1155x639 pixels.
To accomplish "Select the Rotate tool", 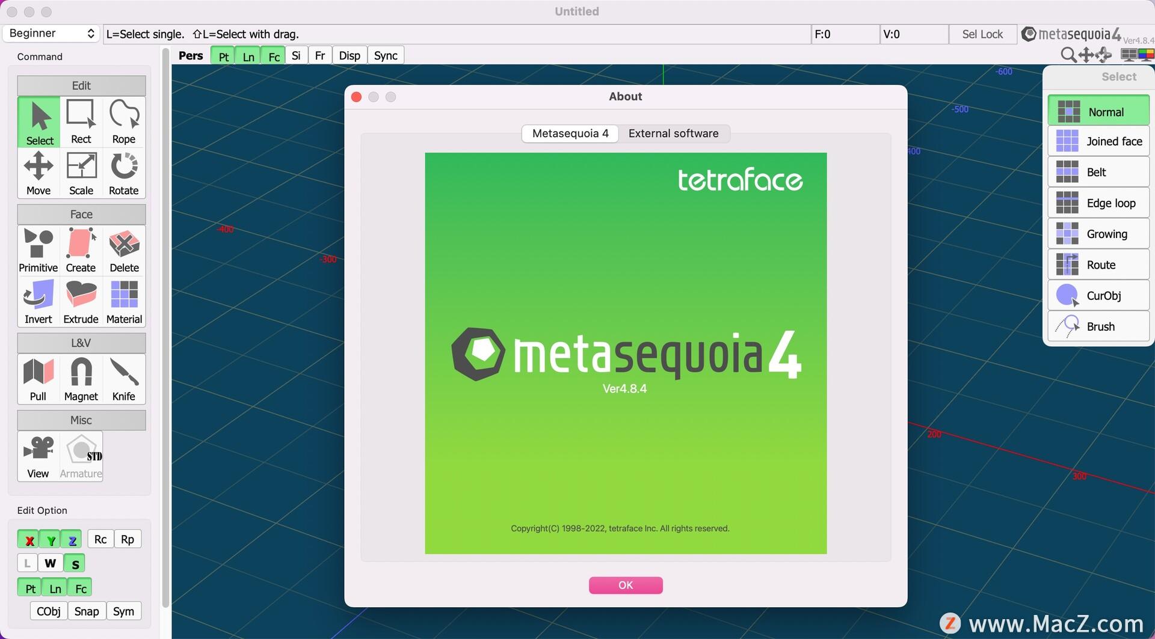I will [124, 173].
